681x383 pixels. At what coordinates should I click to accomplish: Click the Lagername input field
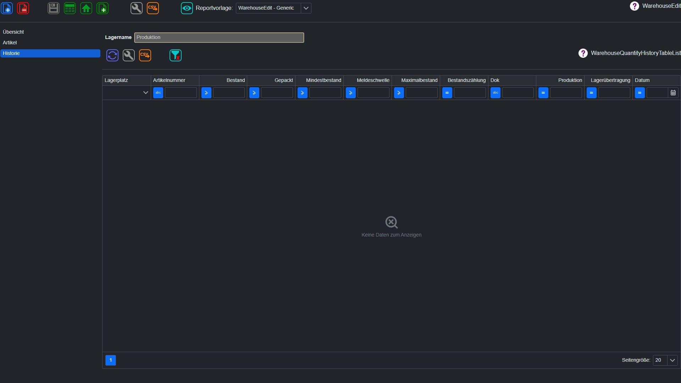point(219,38)
